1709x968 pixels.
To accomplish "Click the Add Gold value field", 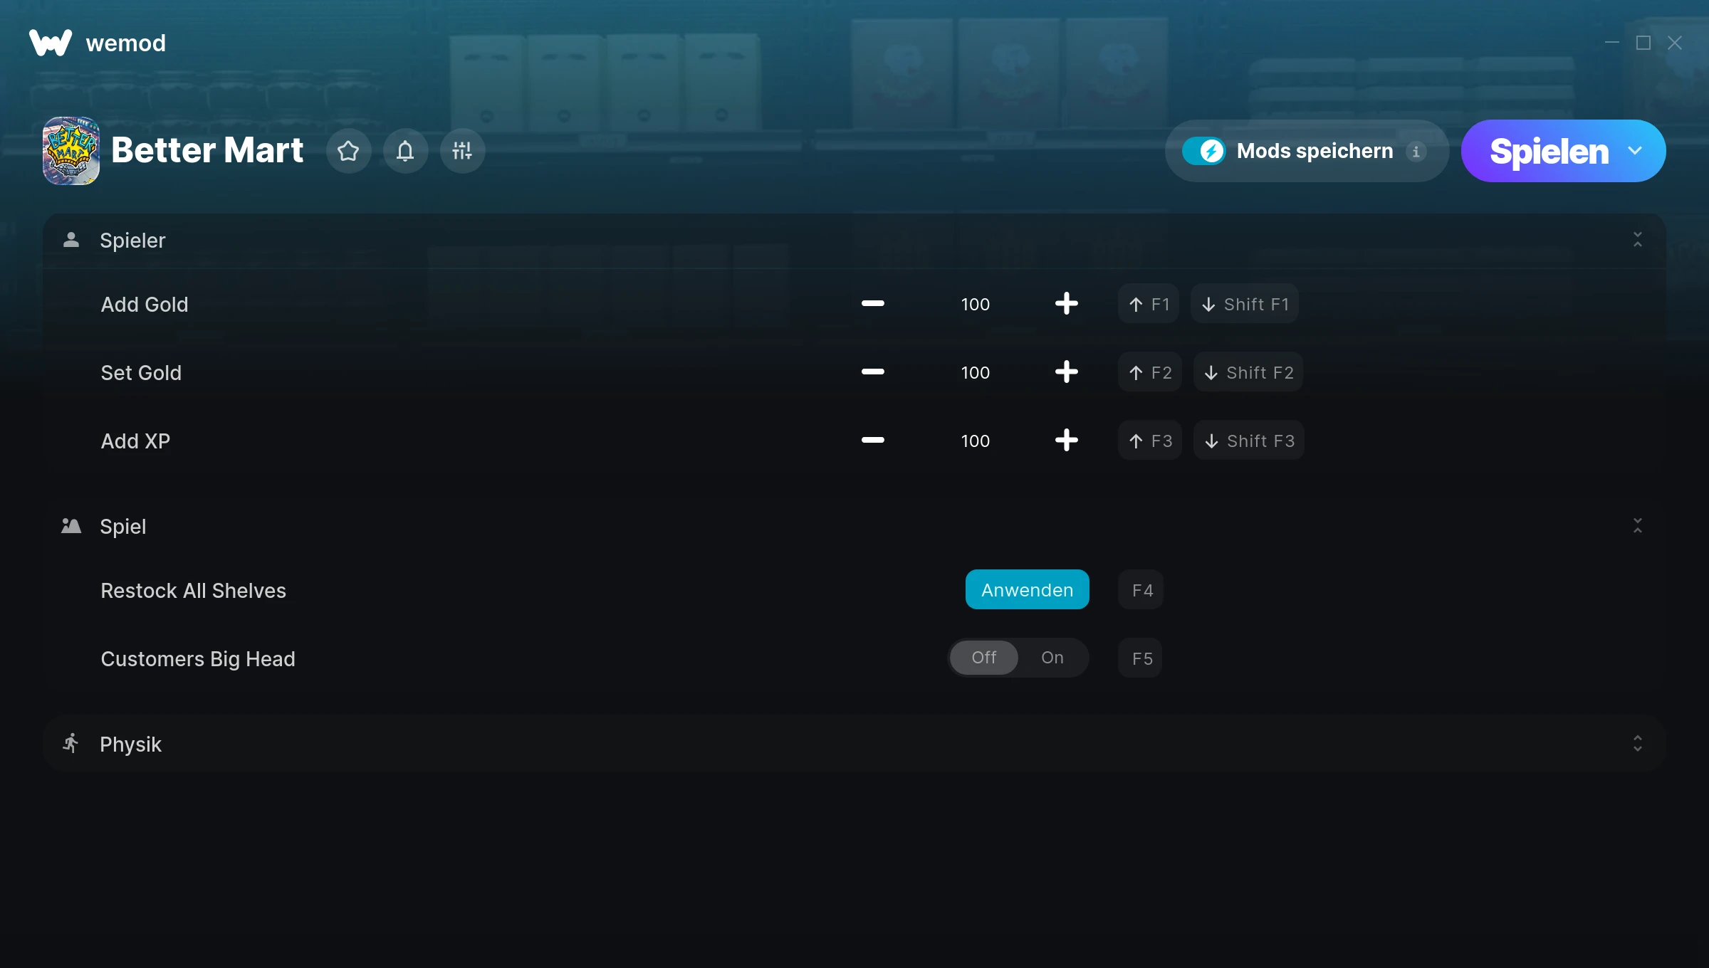I will [x=976, y=305].
